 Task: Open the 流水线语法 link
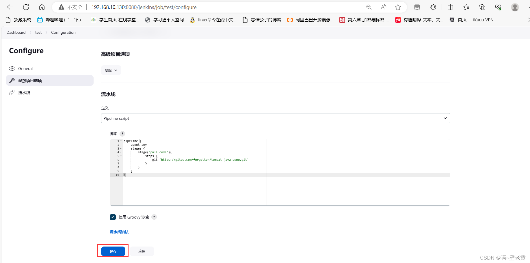tap(119, 232)
